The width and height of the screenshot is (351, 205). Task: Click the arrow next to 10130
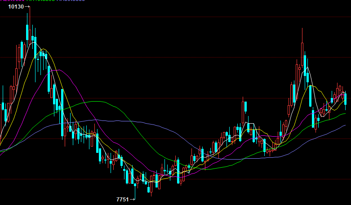[x=27, y=7]
